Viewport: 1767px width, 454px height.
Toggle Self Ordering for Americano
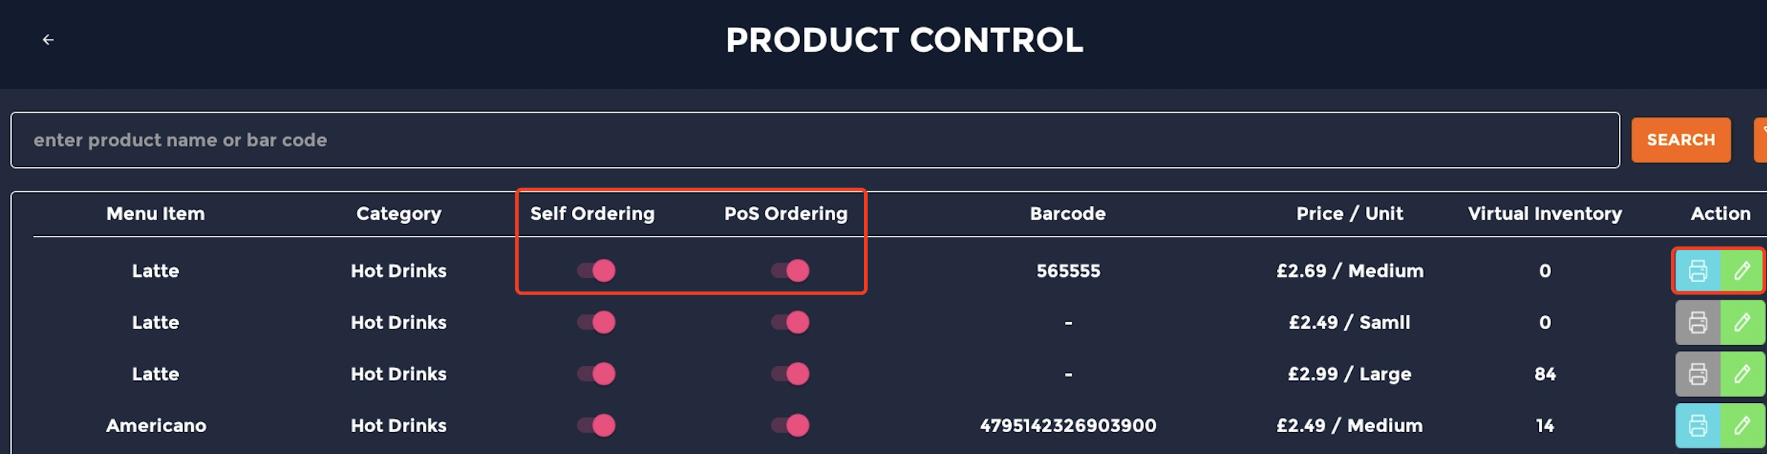point(596,426)
